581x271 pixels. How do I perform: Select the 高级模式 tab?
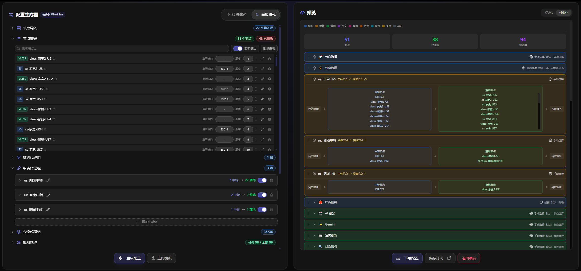[266, 15]
